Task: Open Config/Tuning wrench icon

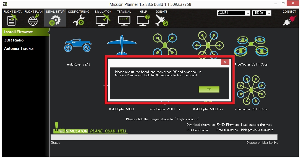Action: pos(78,18)
